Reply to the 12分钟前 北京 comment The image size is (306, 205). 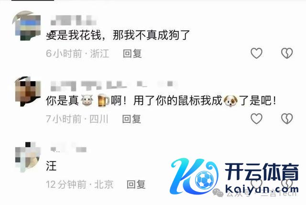click(x=136, y=184)
